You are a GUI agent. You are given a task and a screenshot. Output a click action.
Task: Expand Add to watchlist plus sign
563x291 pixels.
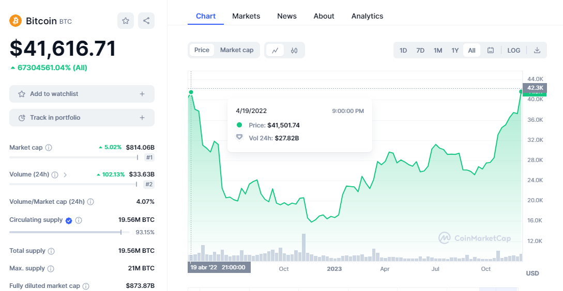(142, 94)
